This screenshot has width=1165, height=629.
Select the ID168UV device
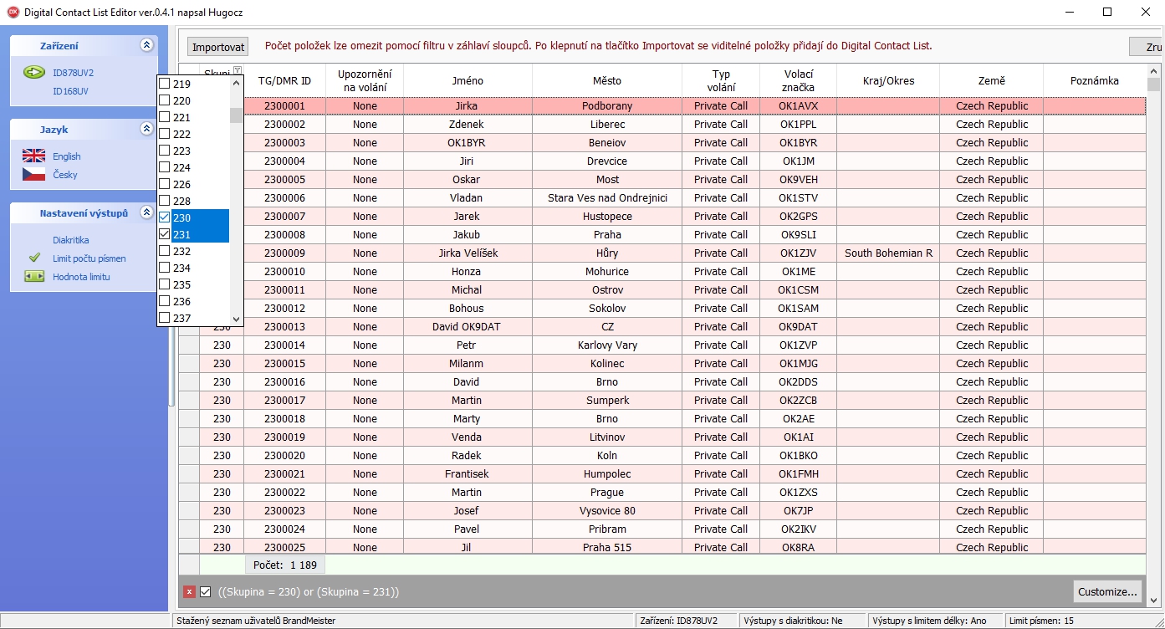[x=70, y=91]
